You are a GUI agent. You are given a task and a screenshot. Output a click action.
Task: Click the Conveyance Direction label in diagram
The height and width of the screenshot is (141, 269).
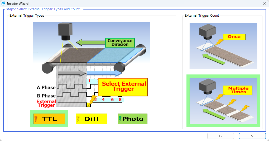(x=120, y=43)
